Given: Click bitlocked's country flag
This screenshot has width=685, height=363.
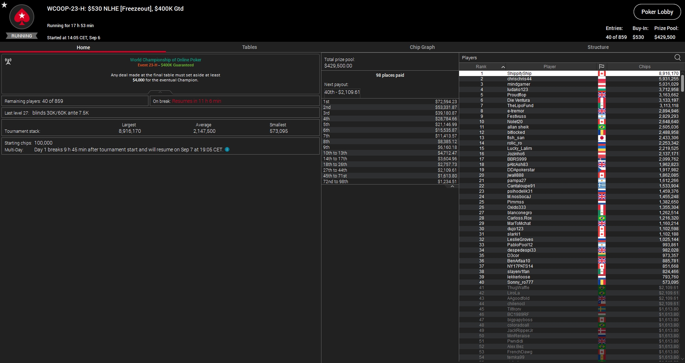Looking at the screenshot, I should [x=602, y=132].
